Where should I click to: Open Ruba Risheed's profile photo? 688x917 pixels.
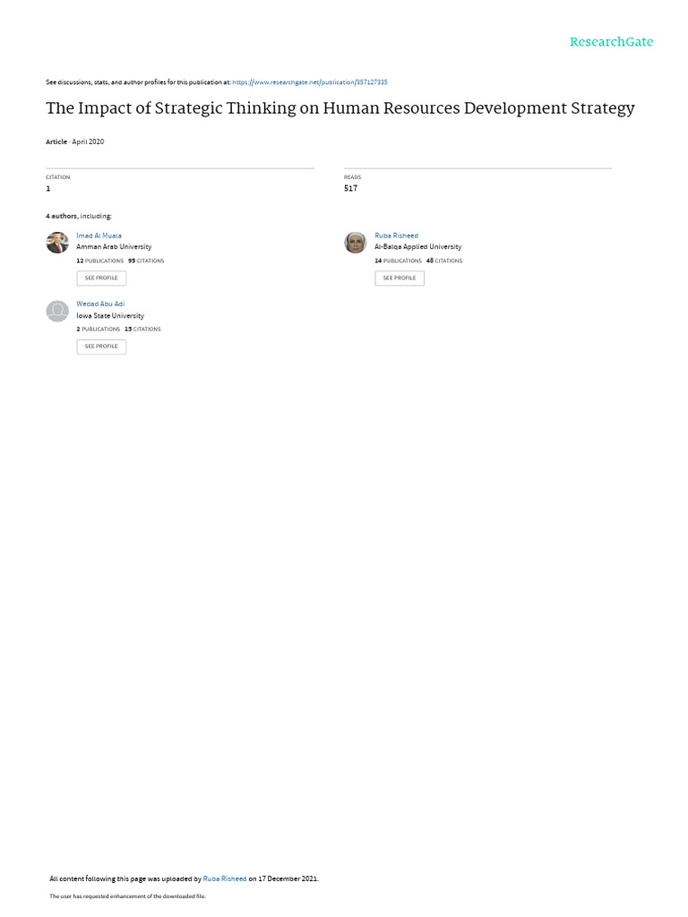click(355, 242)
